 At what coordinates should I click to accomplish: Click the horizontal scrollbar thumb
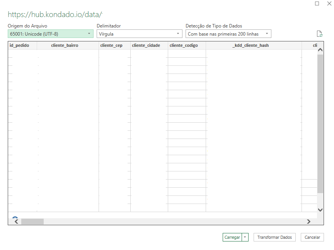[33, 221]
